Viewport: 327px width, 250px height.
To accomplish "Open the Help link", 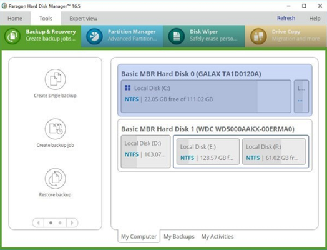I will [315, 18].
